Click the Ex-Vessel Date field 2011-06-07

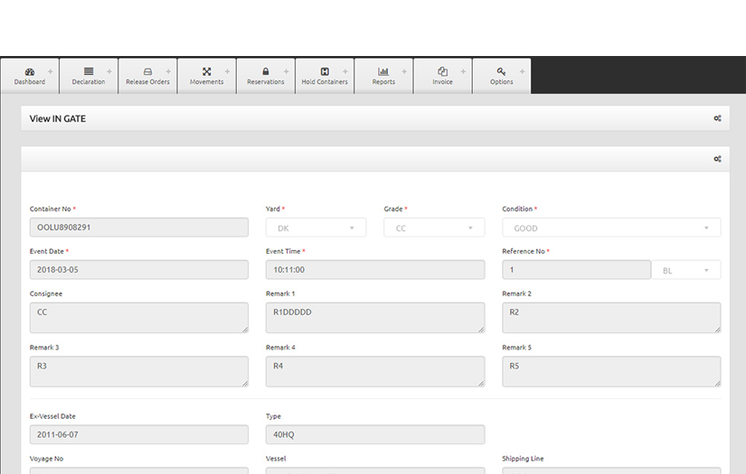(139, 434)
